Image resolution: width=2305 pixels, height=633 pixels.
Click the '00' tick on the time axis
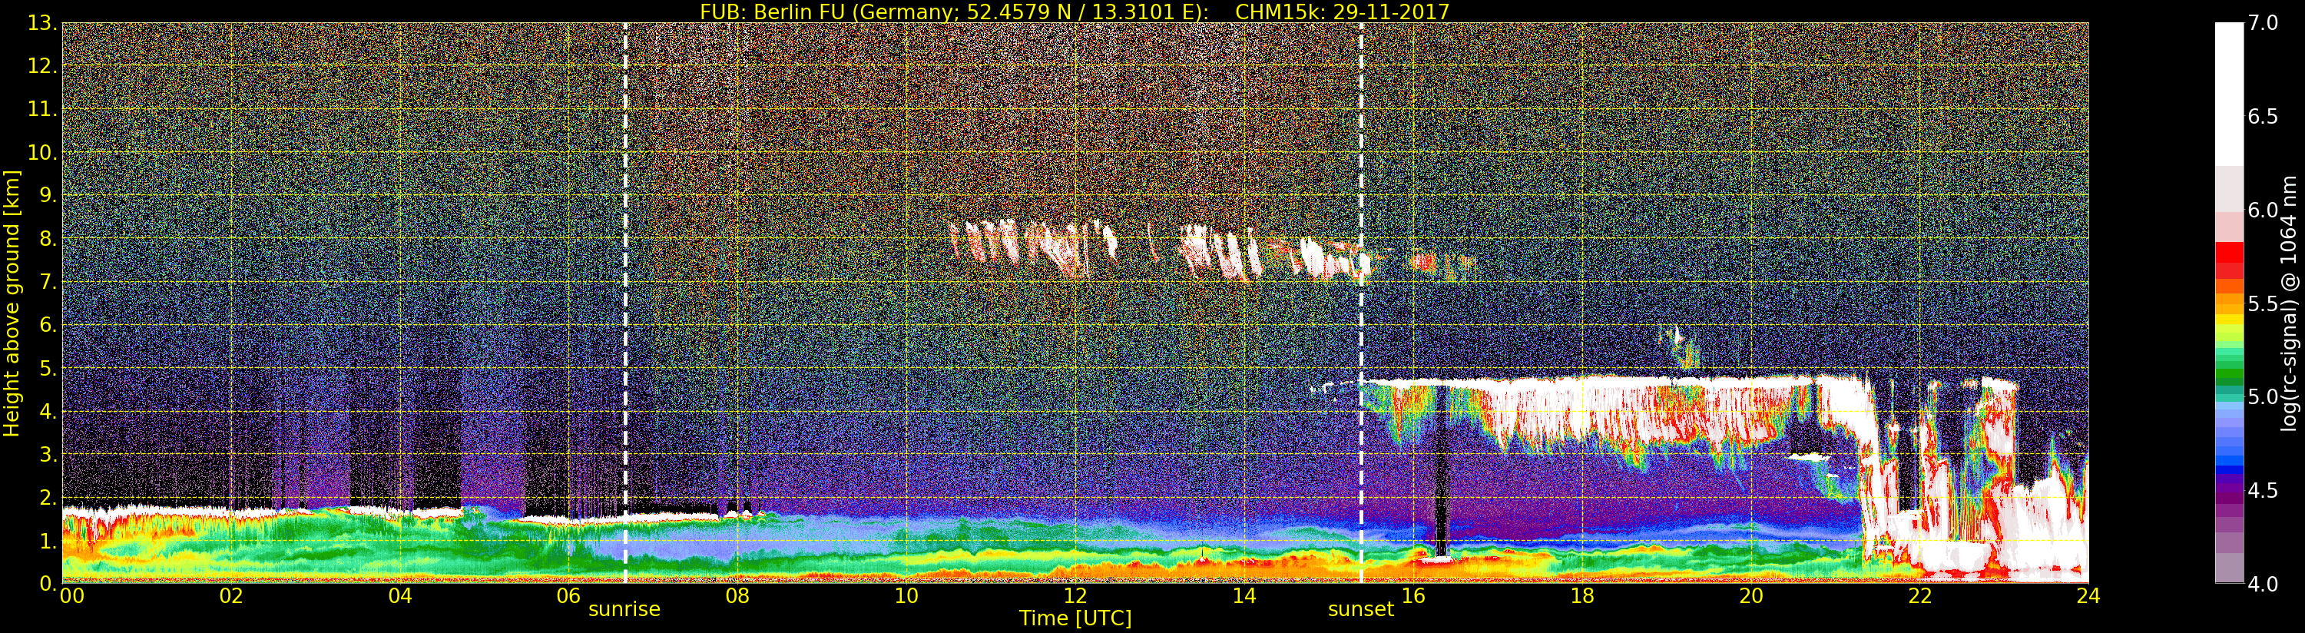[x=71, y=596]
